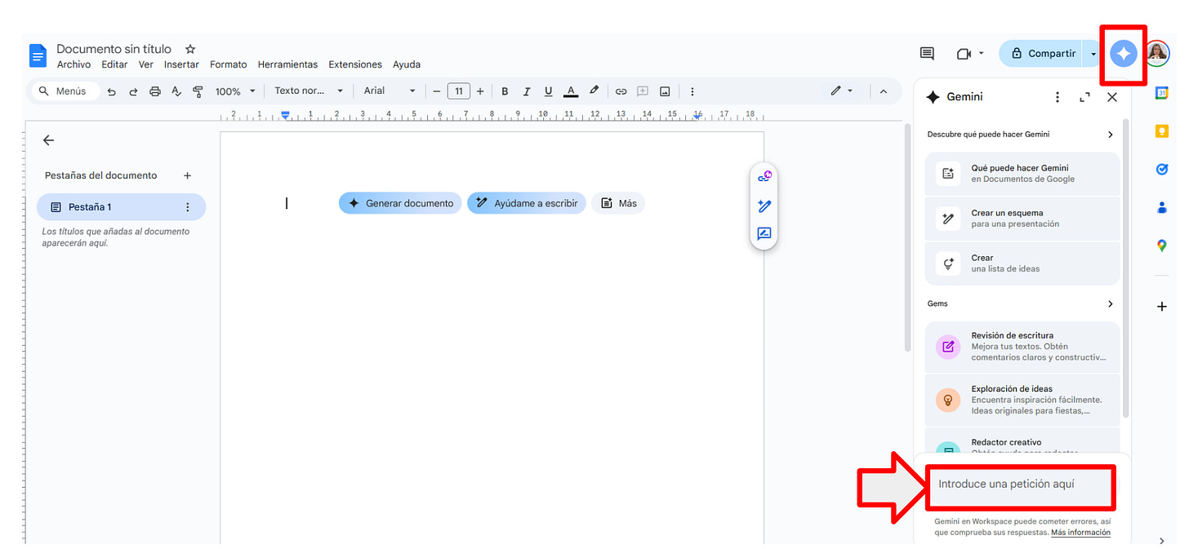Open Pestaña 1 three-dot options

point(187,207)
